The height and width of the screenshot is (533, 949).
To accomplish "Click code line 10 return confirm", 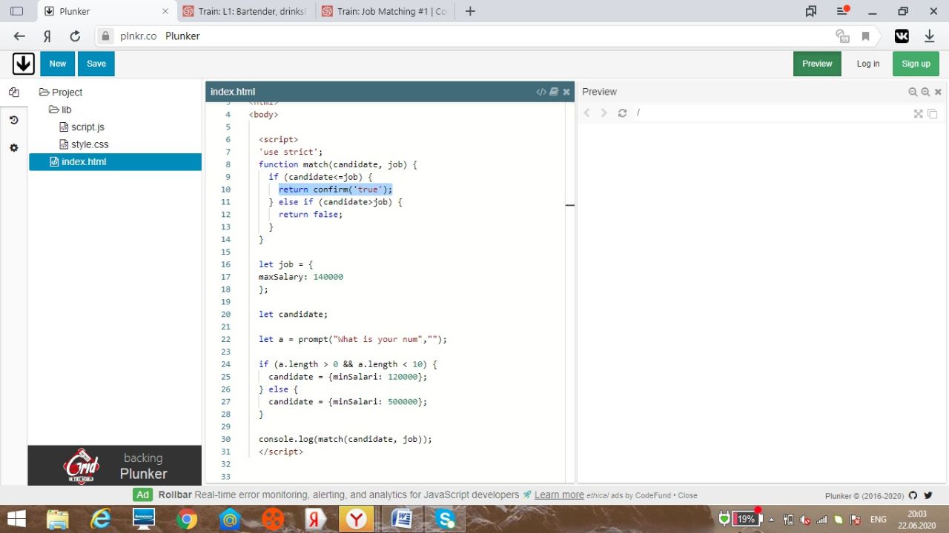I will pos(335,190).
